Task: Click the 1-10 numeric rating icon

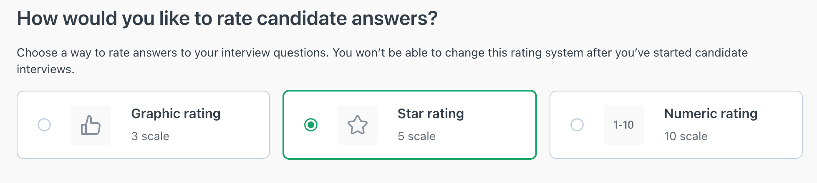Action: (624, 125)
